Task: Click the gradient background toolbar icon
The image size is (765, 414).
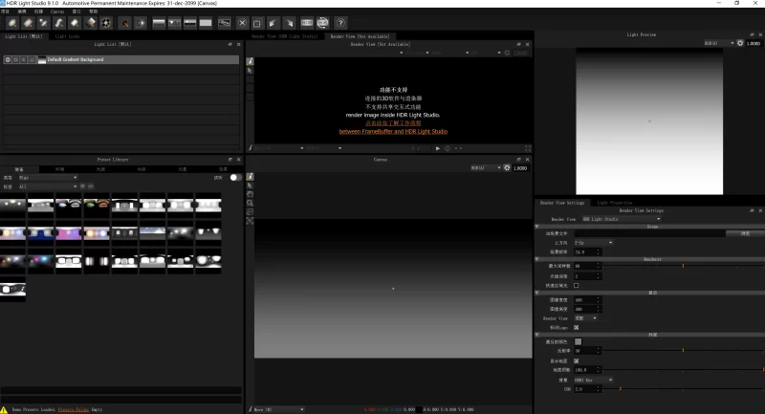Action: click(x=159, y=22)
